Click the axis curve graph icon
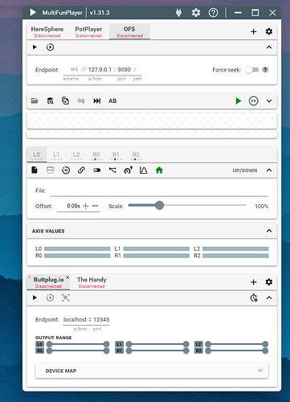This screenshot has width=290, height=402. (x=144, y=170)
